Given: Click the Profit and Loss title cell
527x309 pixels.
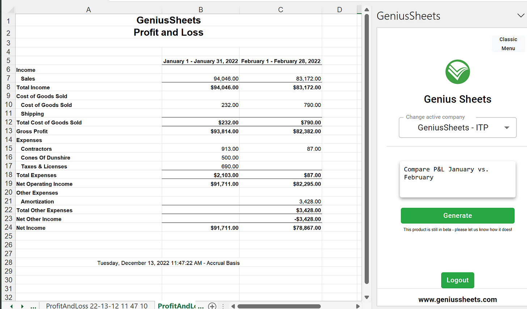Looking at the screenshot, I should click(168, 32).
